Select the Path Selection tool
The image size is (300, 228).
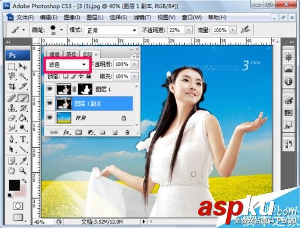[12, 149]
